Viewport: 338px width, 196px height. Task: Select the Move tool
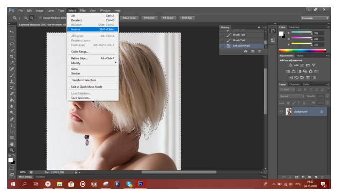click(12, 32)
